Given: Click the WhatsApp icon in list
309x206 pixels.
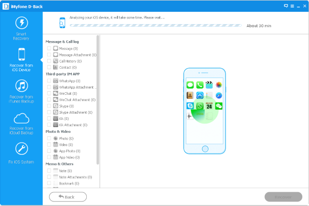Looking at the screenshot, I should [x=55, y=81].
